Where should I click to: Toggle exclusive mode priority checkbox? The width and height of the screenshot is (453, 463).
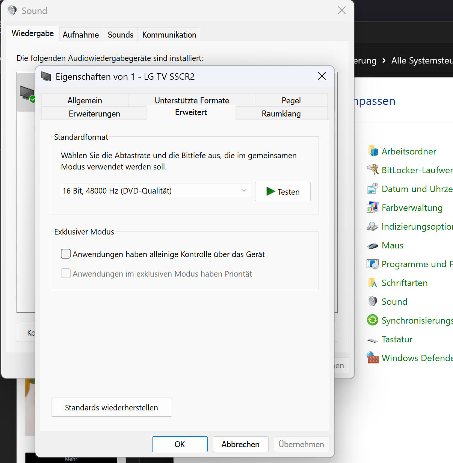pos(66,273)
